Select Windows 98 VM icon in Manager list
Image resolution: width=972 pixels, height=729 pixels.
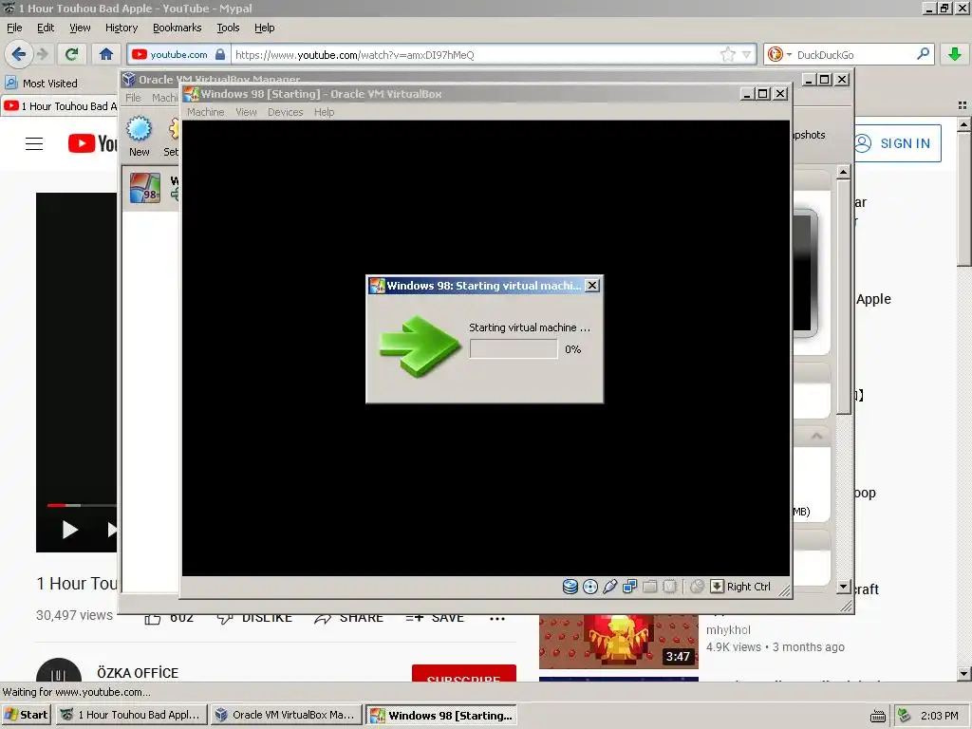(145, 188)
